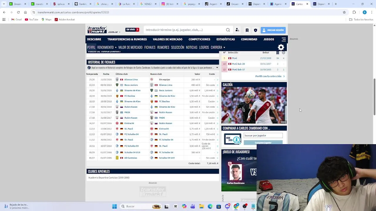
Task: Click the browser back arrow
Action: tap(4, 12)
